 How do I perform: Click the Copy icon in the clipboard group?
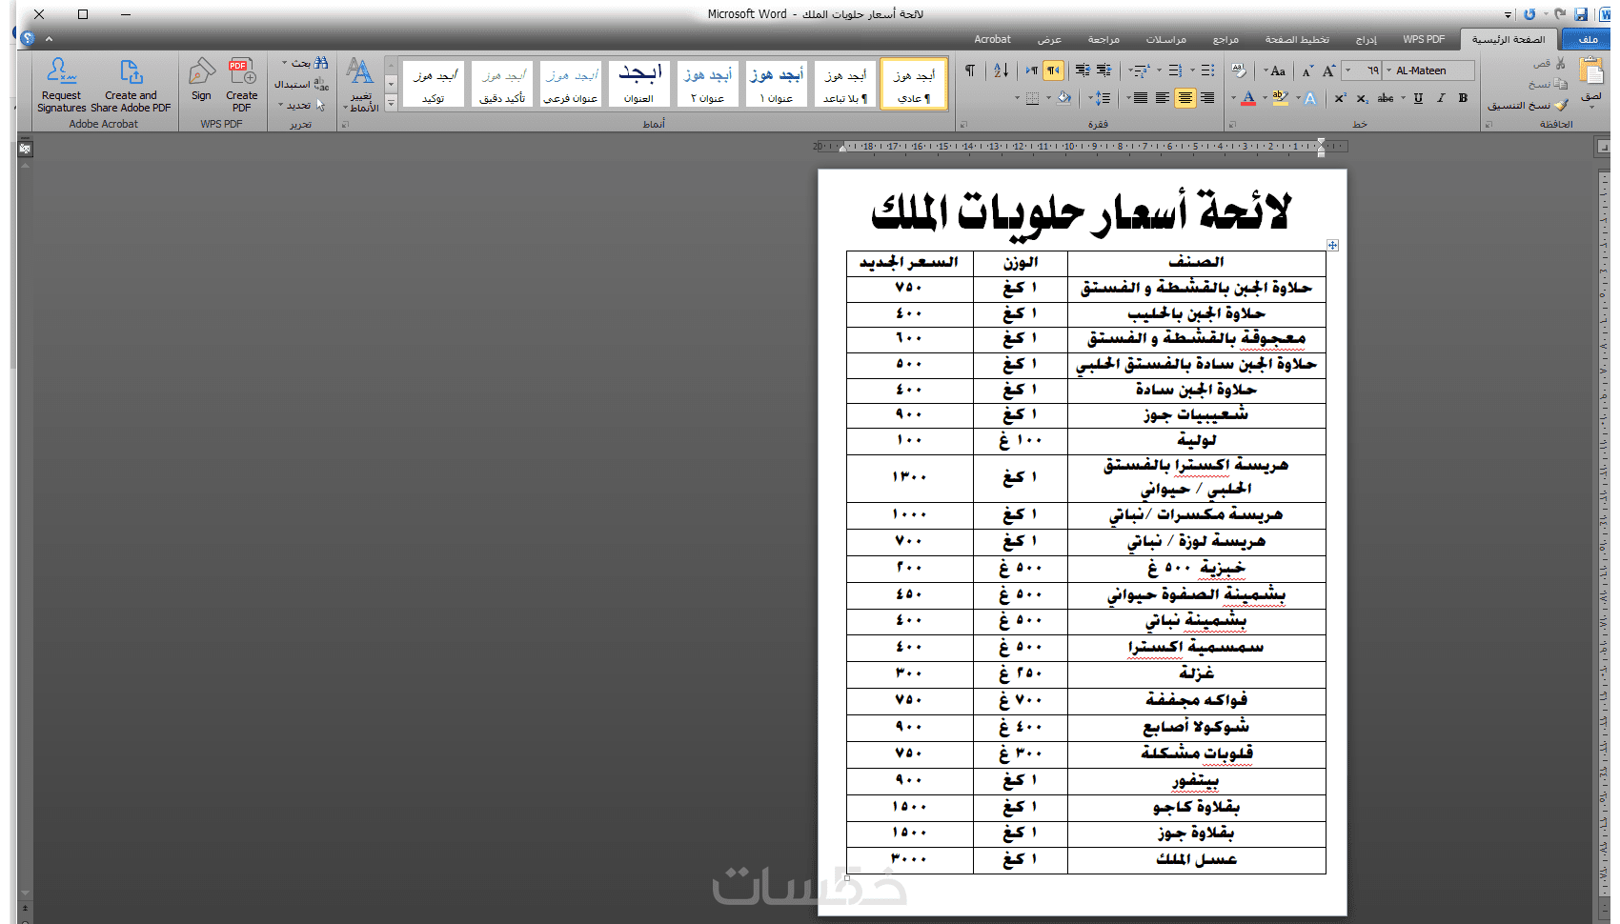click(x=1560, y=84)
